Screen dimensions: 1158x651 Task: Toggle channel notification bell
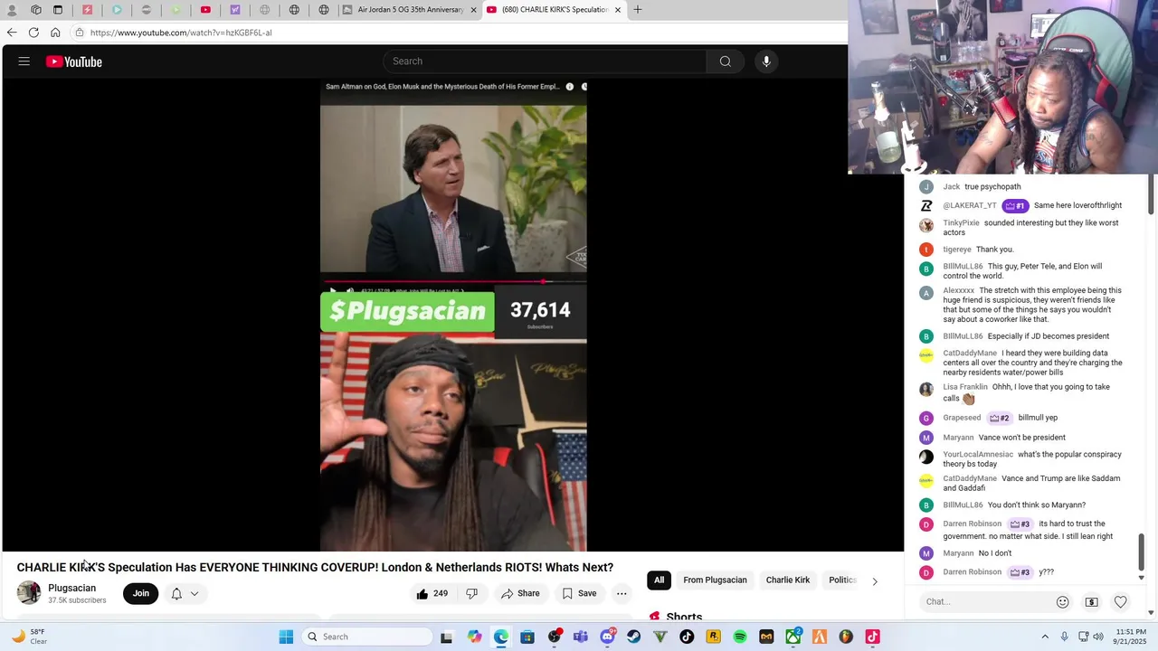point(176,594)
